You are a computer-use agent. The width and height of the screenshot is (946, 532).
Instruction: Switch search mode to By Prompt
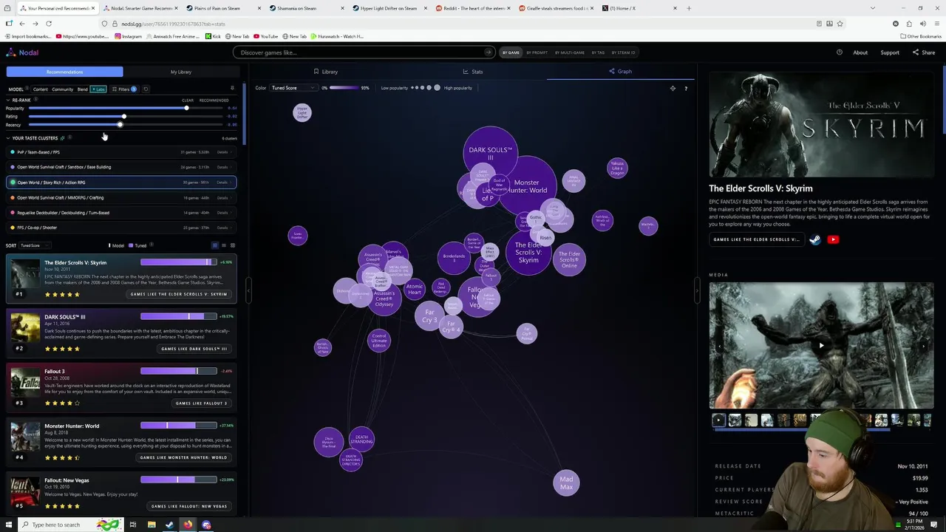click(x=537, y=52)
